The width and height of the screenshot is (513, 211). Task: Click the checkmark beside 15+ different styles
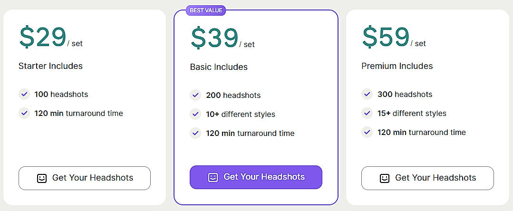[x=367, y=113]
